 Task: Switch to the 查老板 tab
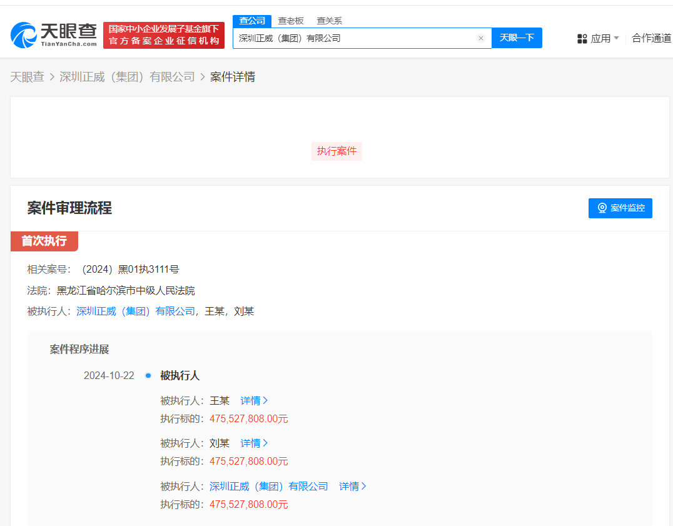click(x=291, y=21)
